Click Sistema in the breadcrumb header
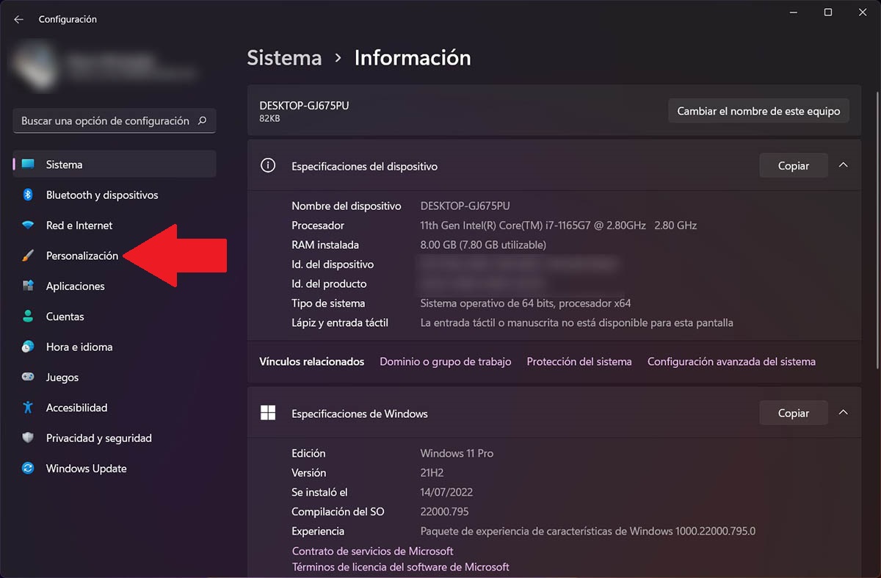 (284, 58)
